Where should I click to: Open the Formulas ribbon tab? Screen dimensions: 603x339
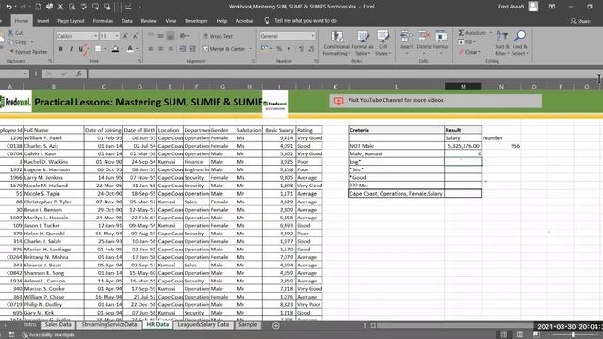103,21
